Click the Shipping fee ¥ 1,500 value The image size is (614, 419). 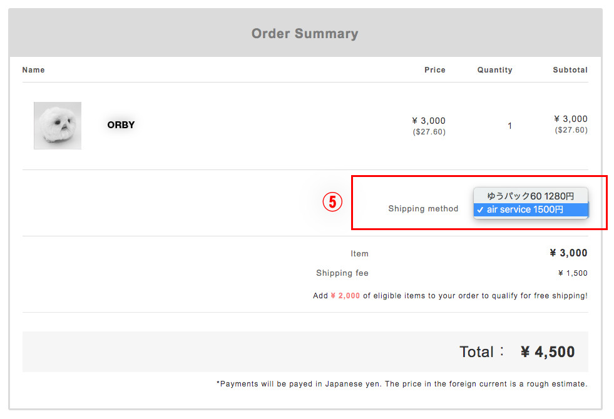tap(573, 273)
